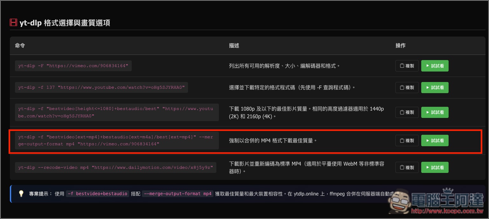489x219 pixels.
Task: Click the 命令 column header
Action: (x=20, y=45)
